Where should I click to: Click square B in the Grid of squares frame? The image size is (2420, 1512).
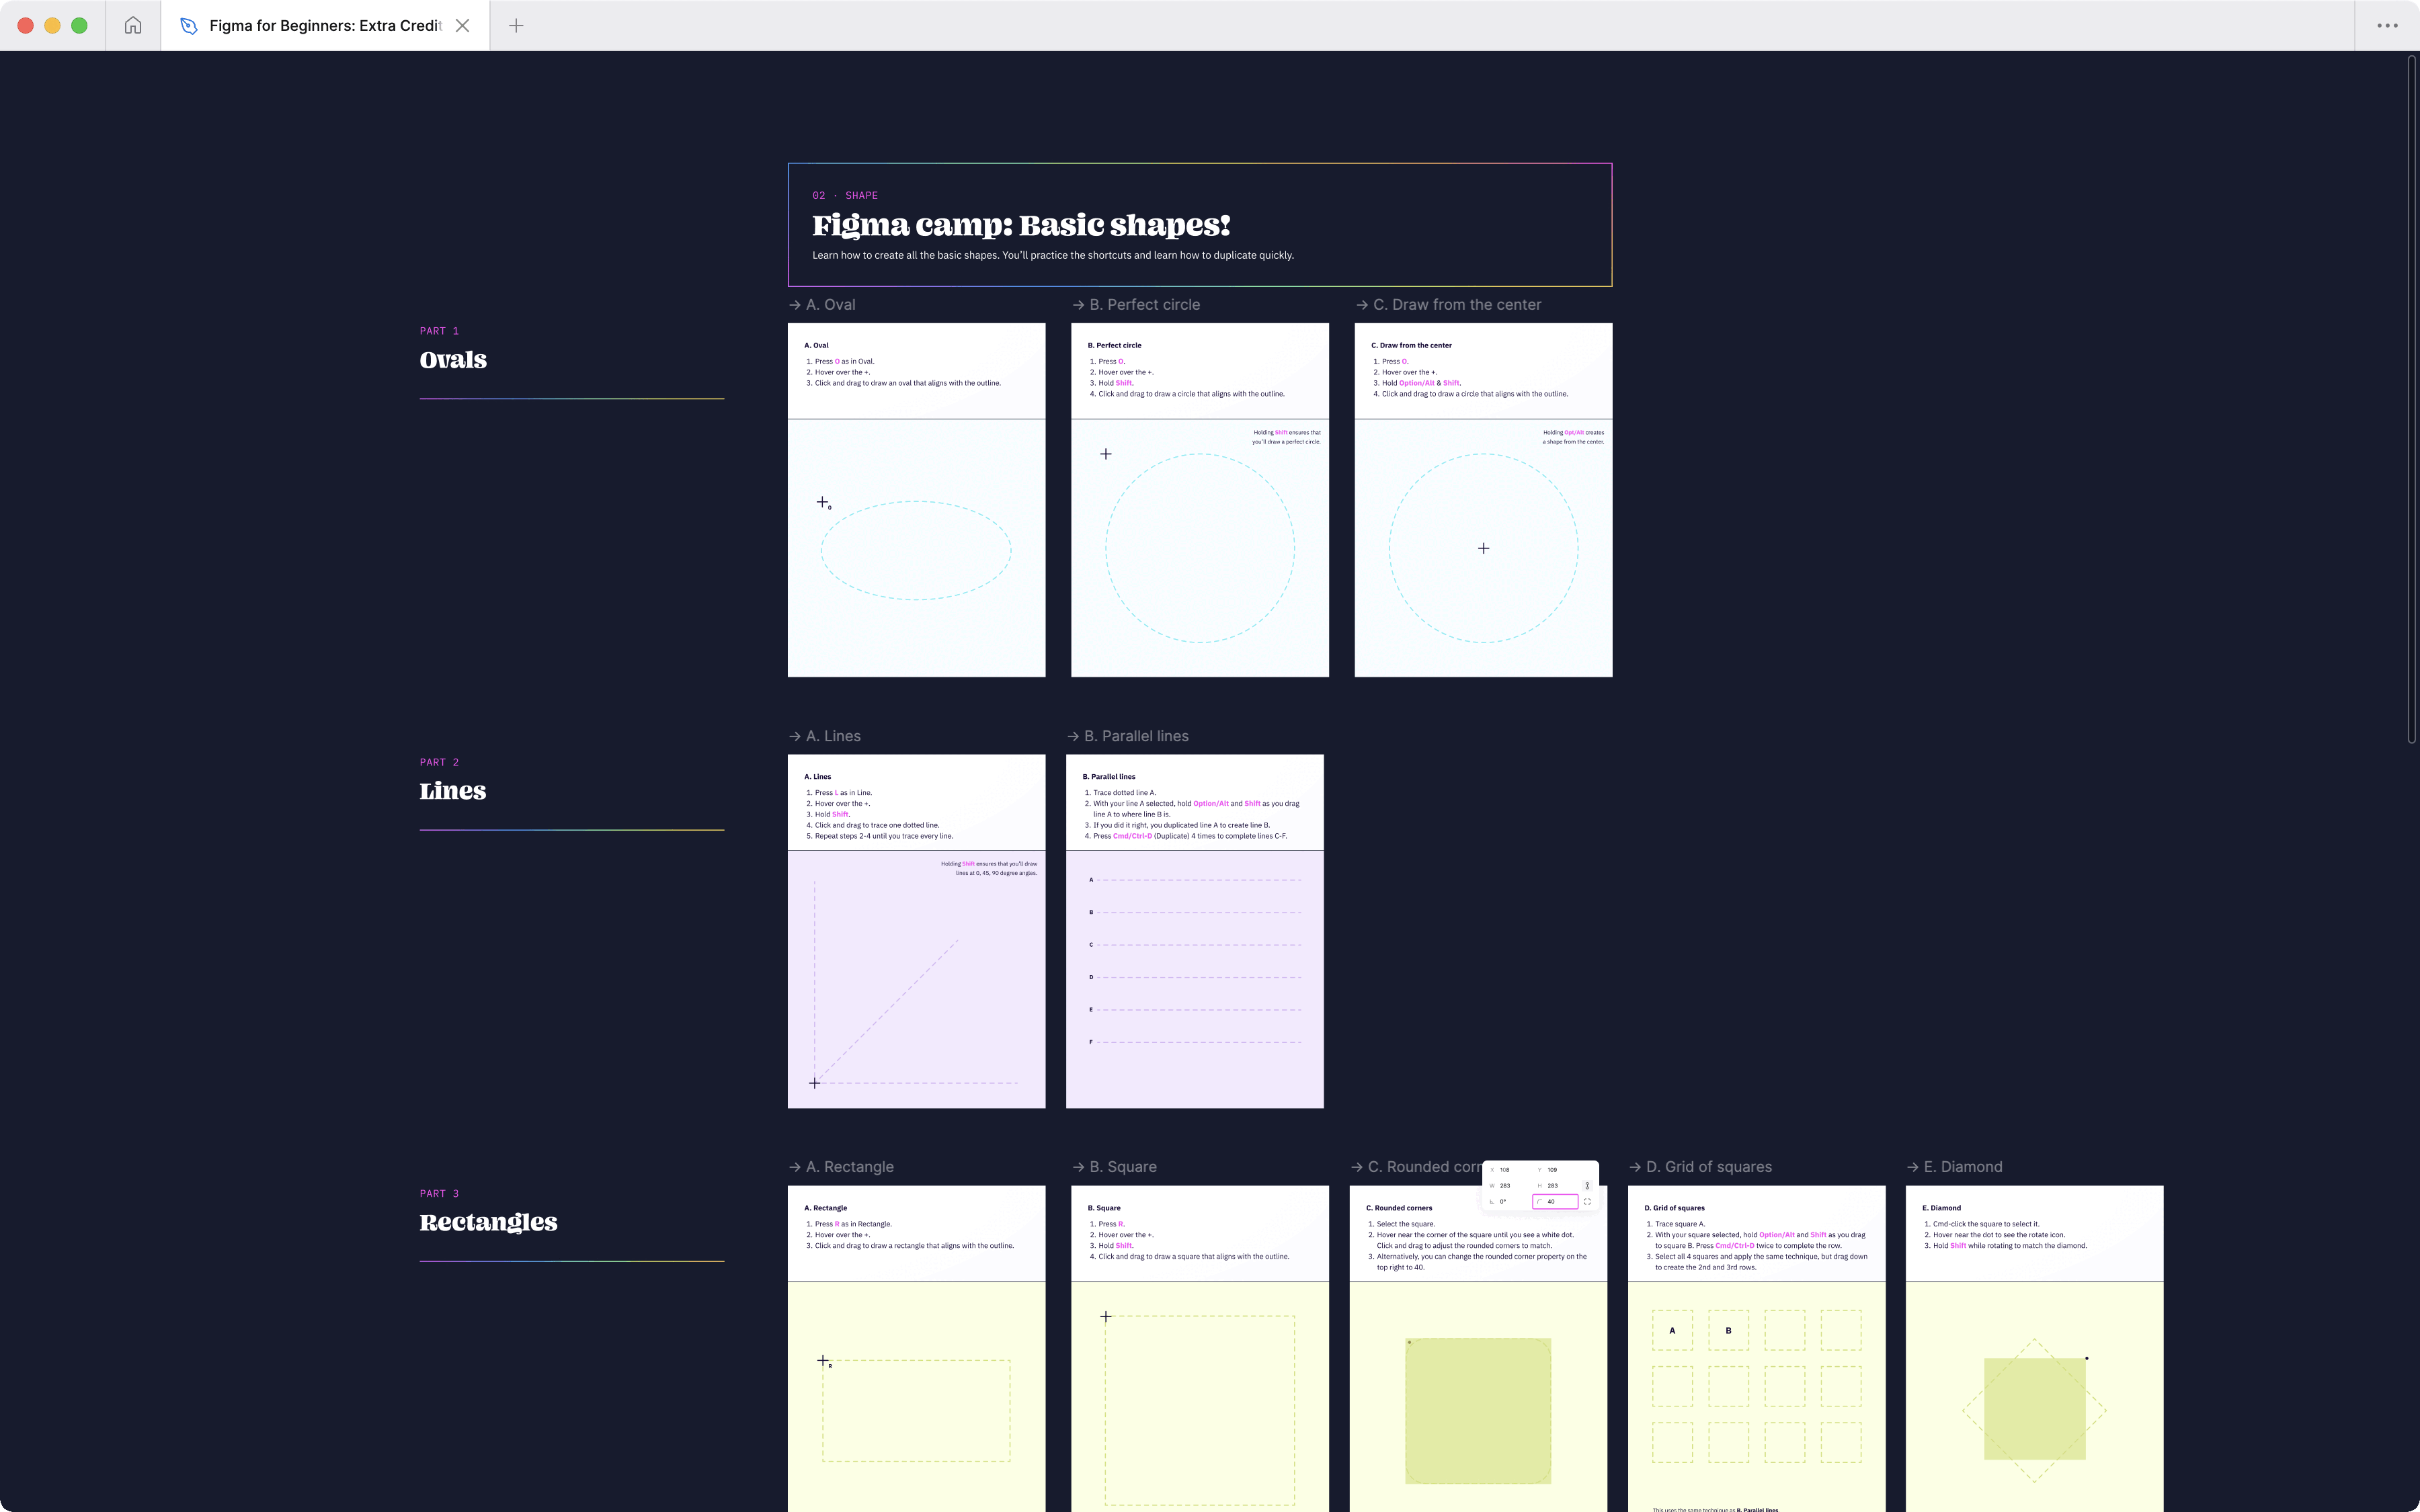[1728, 1330]
